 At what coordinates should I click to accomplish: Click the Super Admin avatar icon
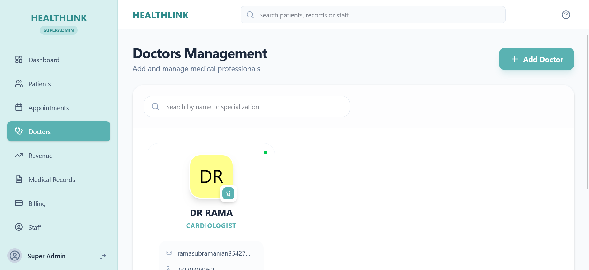click(15, 256)
